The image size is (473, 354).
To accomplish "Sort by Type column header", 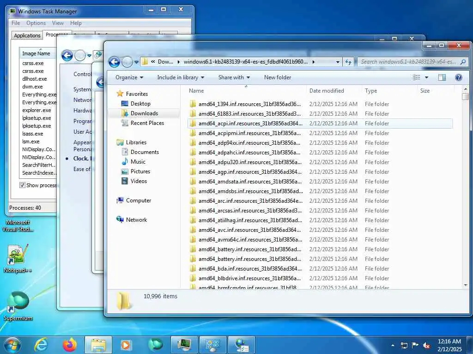I will click(389, 91).
